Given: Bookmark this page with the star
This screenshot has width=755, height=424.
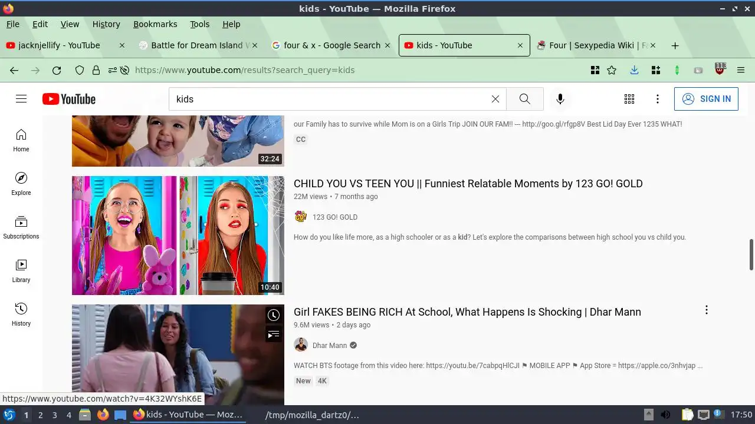Looking at the screenshot, I should pos(612,70).
